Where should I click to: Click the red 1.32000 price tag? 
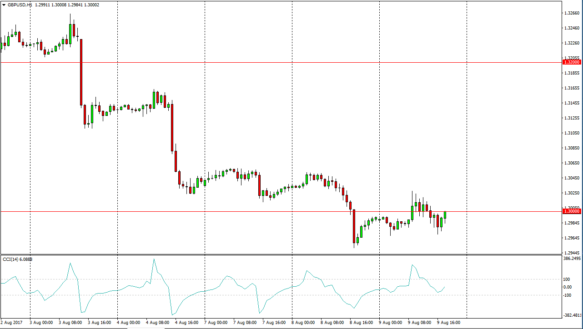(571, 62)
